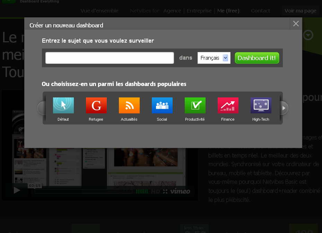Focus the subject text input field
322x233 pixels.
(x=110, y=58)
